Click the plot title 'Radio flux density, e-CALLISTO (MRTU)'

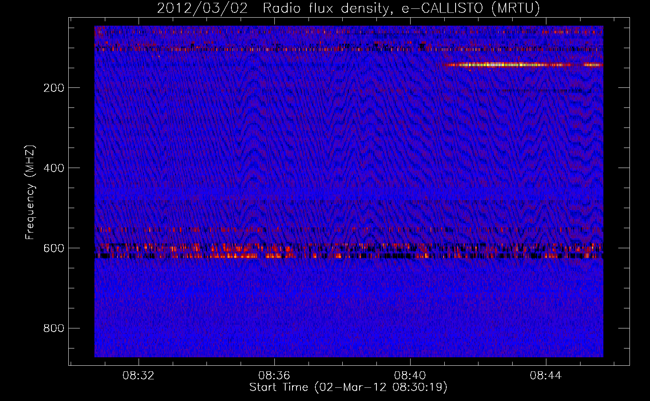tap(401, 8)
